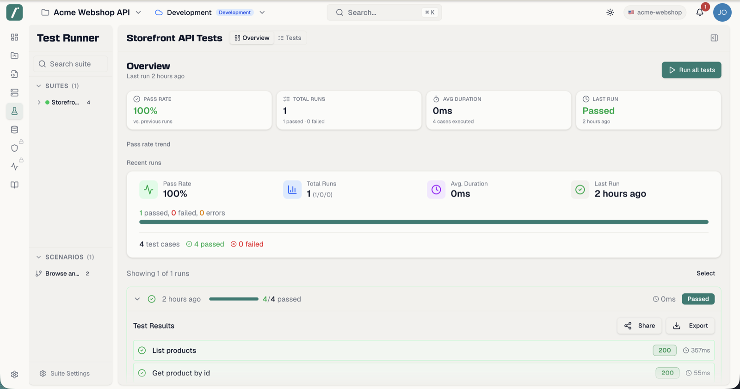
Task: Click the green check icon on 2 hours ago run
Action: (x=152, y=299)
